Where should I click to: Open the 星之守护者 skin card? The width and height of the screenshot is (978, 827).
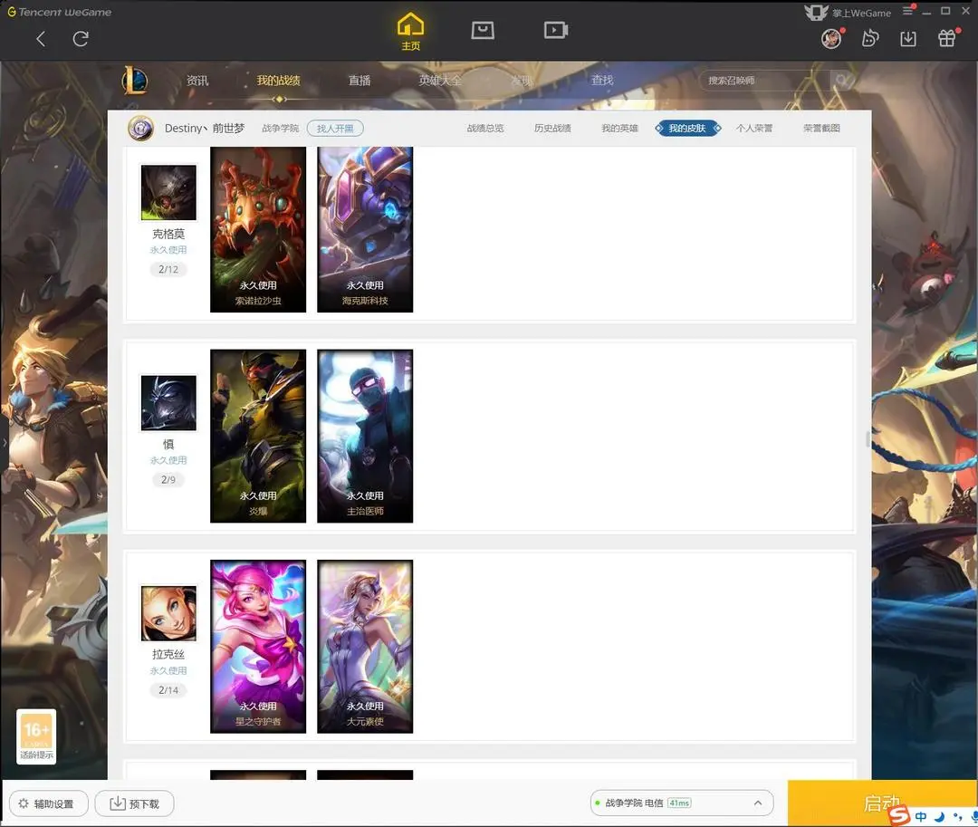(258, 646)
